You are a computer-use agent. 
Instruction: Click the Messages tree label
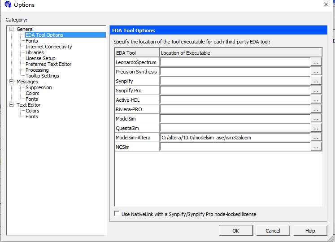point(27,82)
